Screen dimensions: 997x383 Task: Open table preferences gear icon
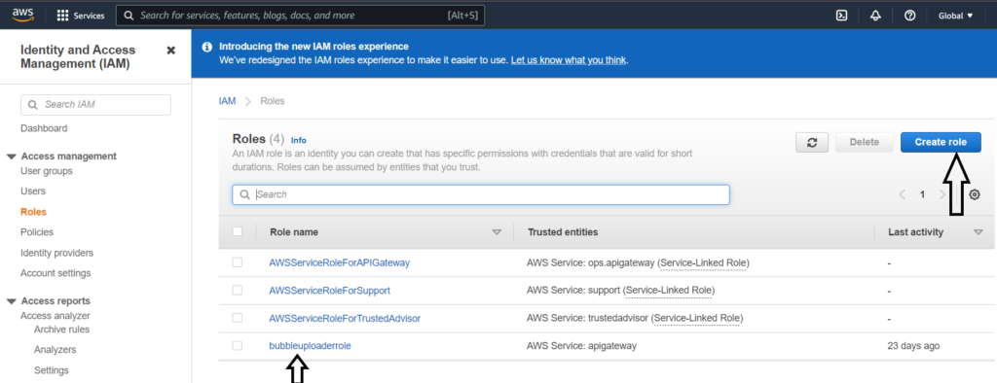point(974,195)
